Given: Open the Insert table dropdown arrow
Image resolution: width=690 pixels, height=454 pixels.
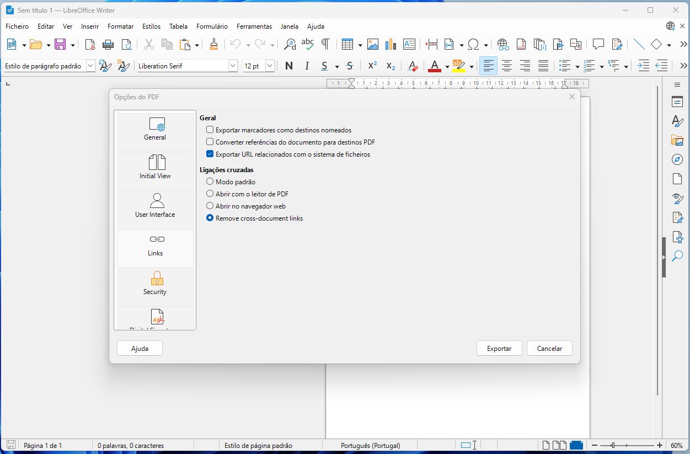Looking at the screenshot, I should tap(360, 45).
